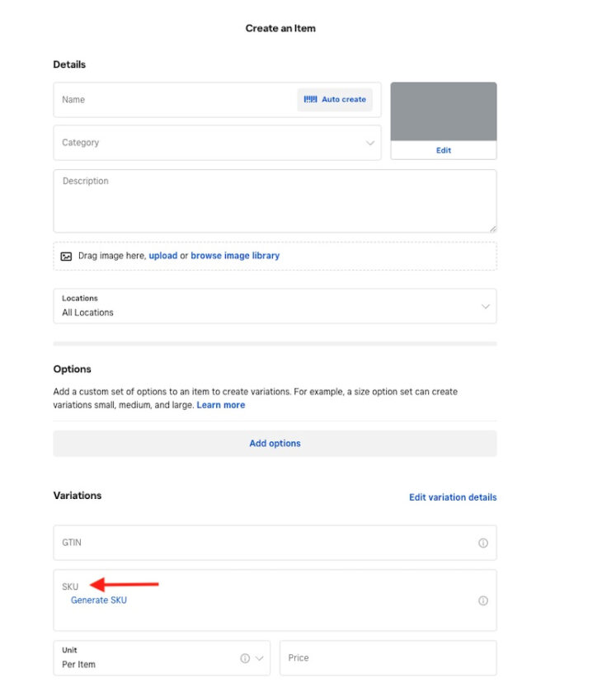The image size is (602, 692).
Task: Click the Generate SKU link
Action: click(x=98, y=600)
